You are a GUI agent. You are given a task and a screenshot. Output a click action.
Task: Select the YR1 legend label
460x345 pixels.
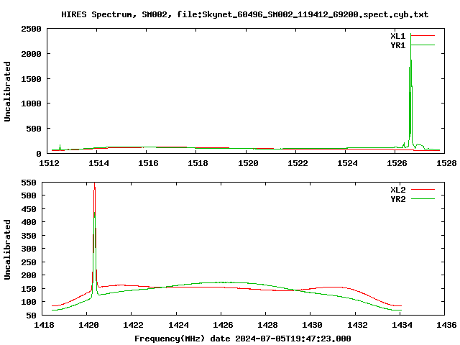[x=397, y=45]
